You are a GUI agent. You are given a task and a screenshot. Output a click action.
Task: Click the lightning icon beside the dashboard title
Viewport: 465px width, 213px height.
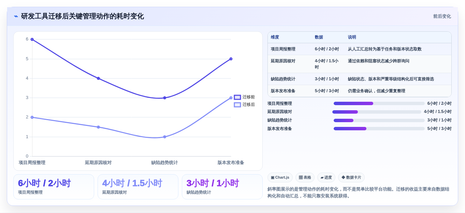(16, 16)
